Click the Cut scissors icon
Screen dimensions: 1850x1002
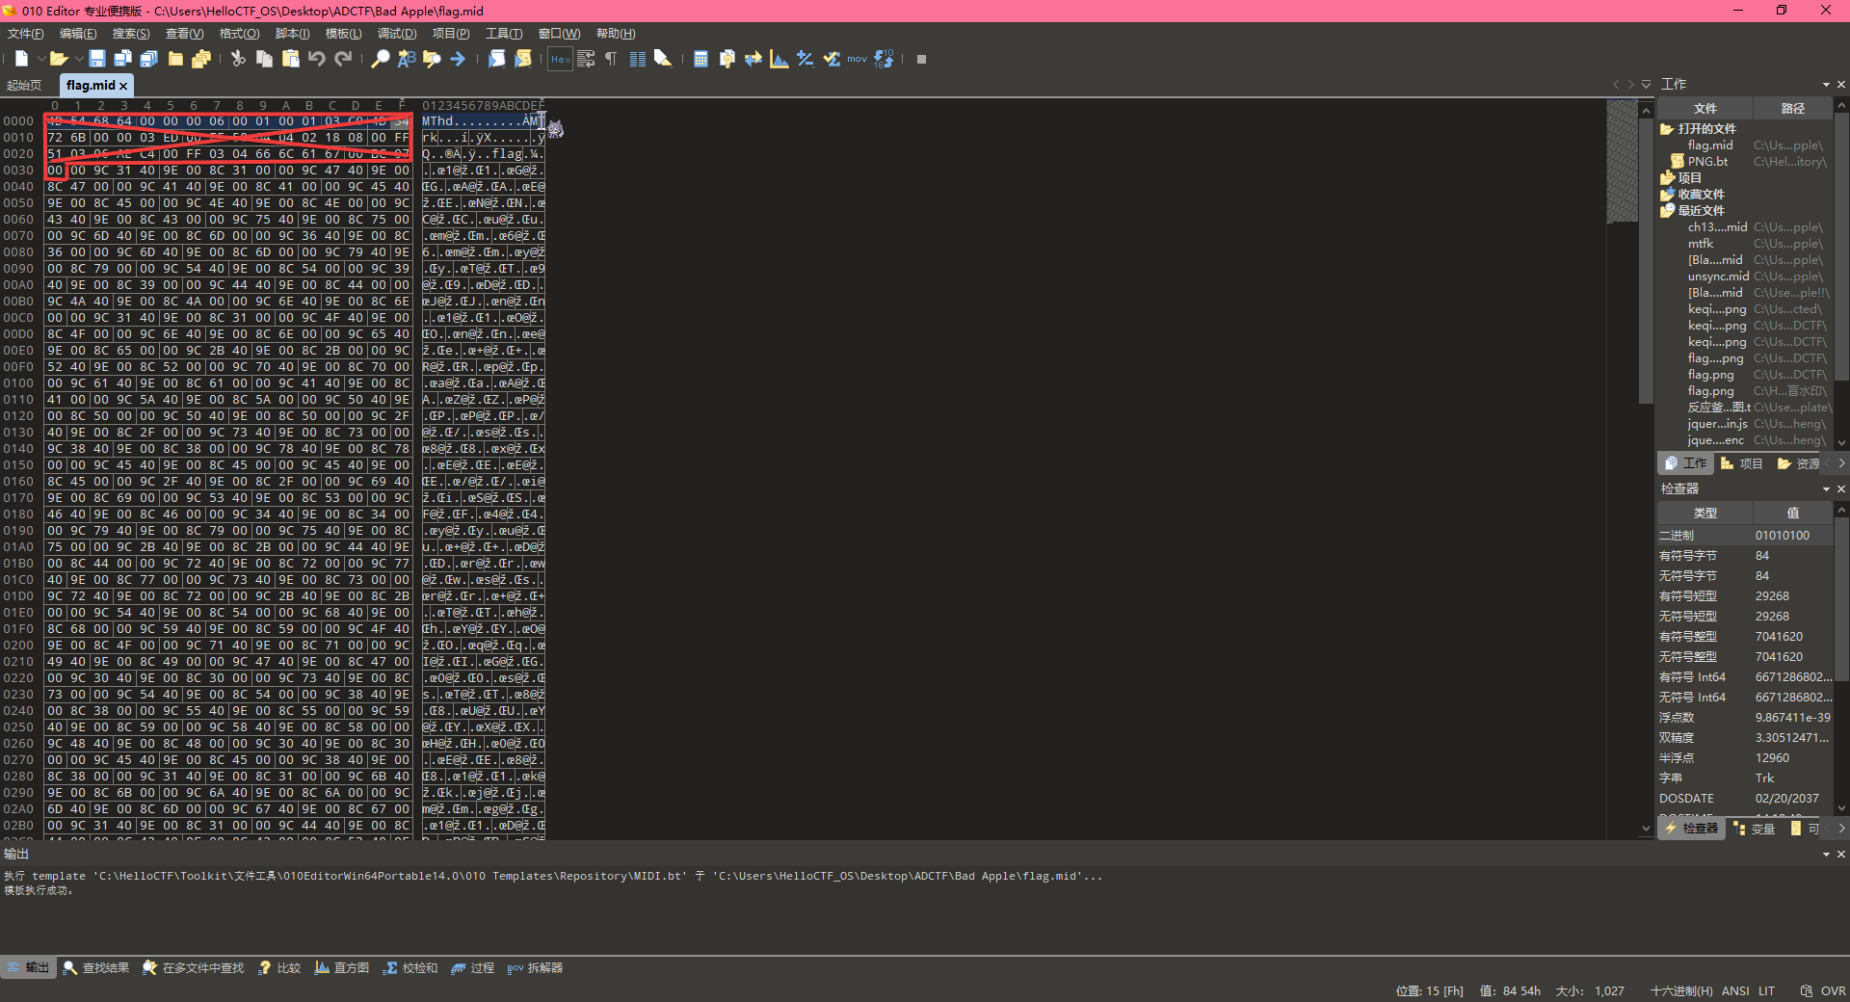click(238, 59)
